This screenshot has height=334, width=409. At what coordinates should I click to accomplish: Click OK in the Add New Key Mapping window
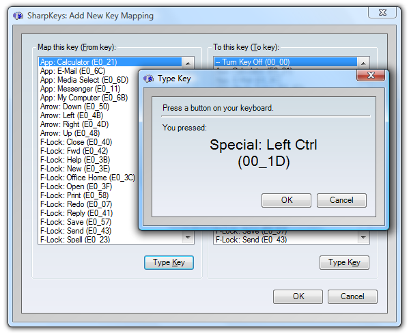(x=298, y=296)
